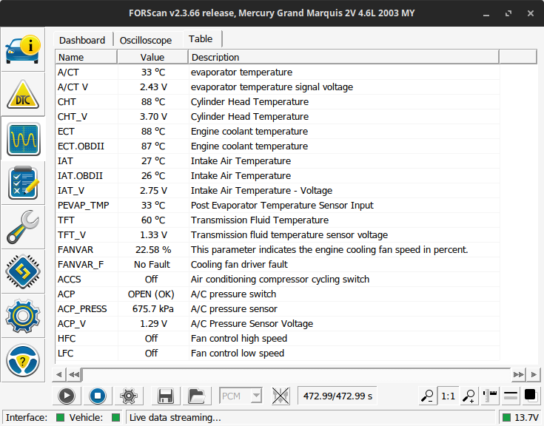This screenshot has width=544, height=426.
Task: Select the CHT 88 °C row
Action: [278, 101]
